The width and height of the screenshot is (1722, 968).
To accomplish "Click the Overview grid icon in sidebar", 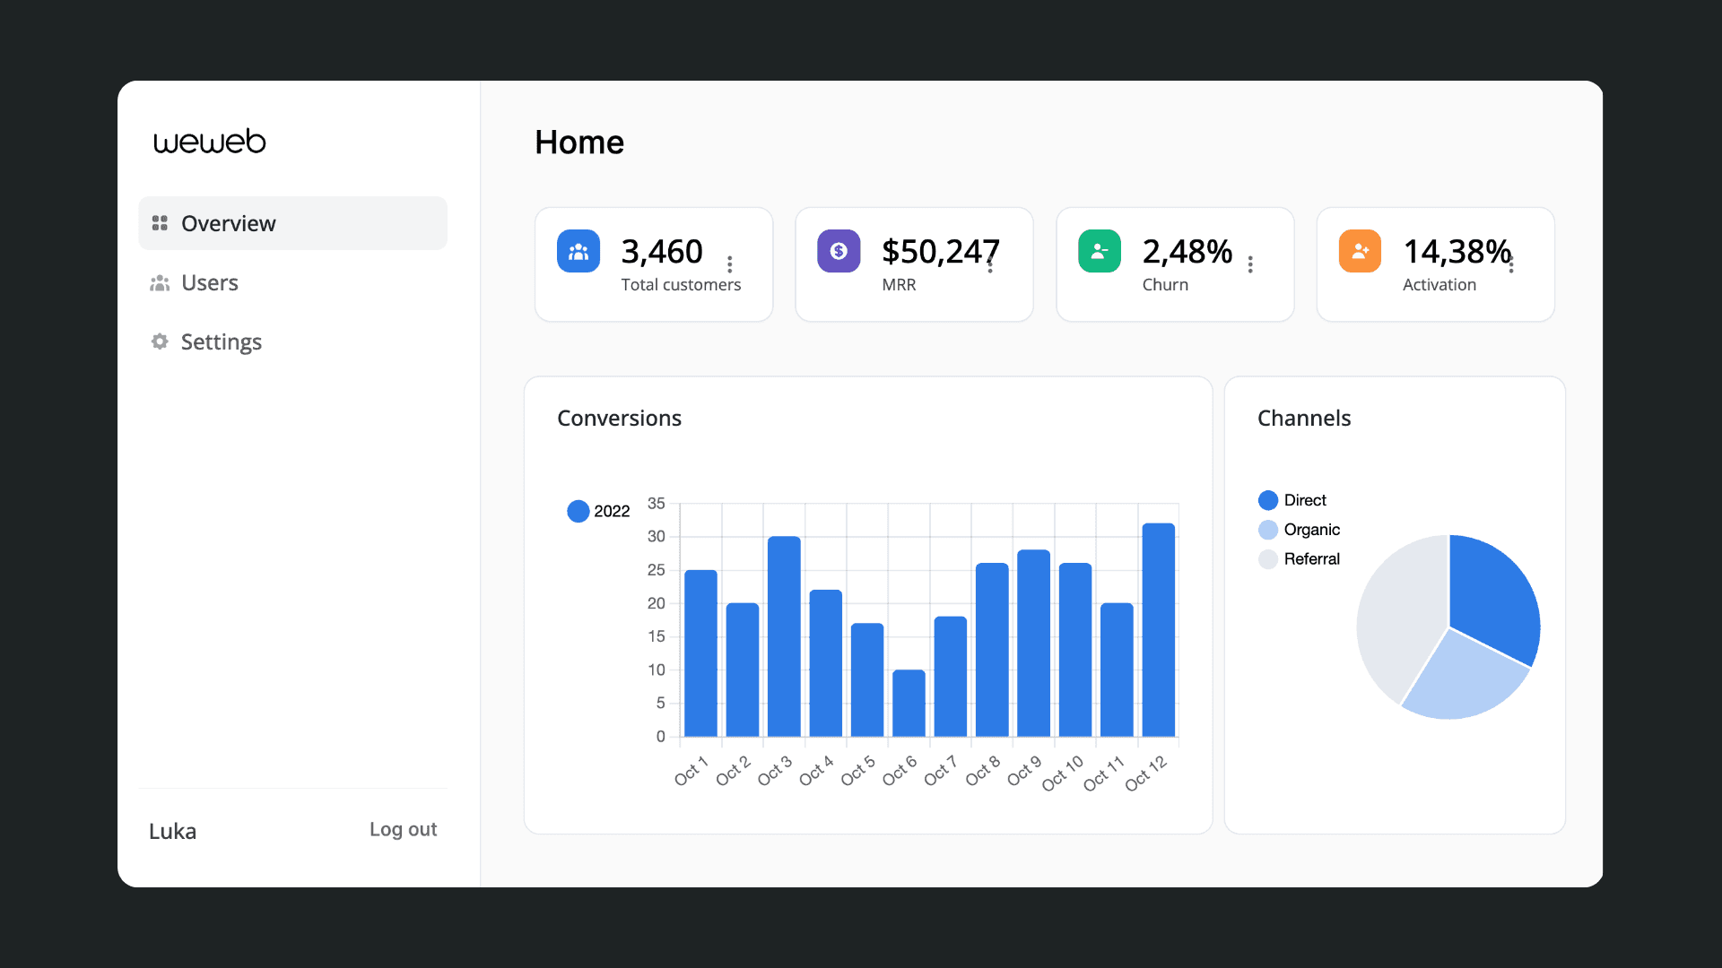I will coord(160,223).
